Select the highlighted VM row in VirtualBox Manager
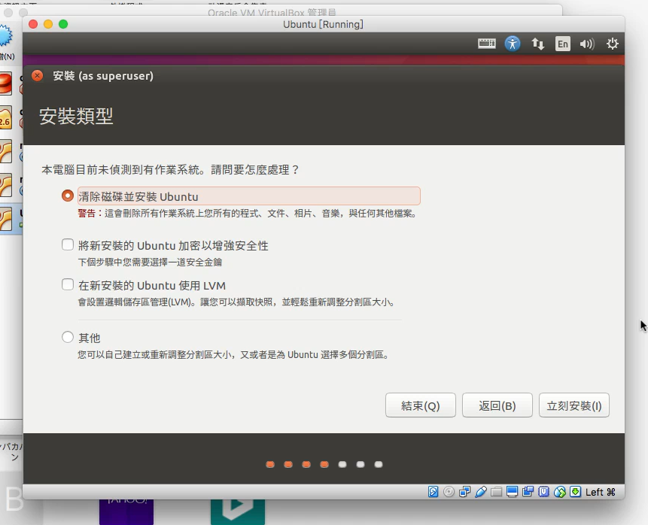648x525 pixels. [x=11, y=219]
